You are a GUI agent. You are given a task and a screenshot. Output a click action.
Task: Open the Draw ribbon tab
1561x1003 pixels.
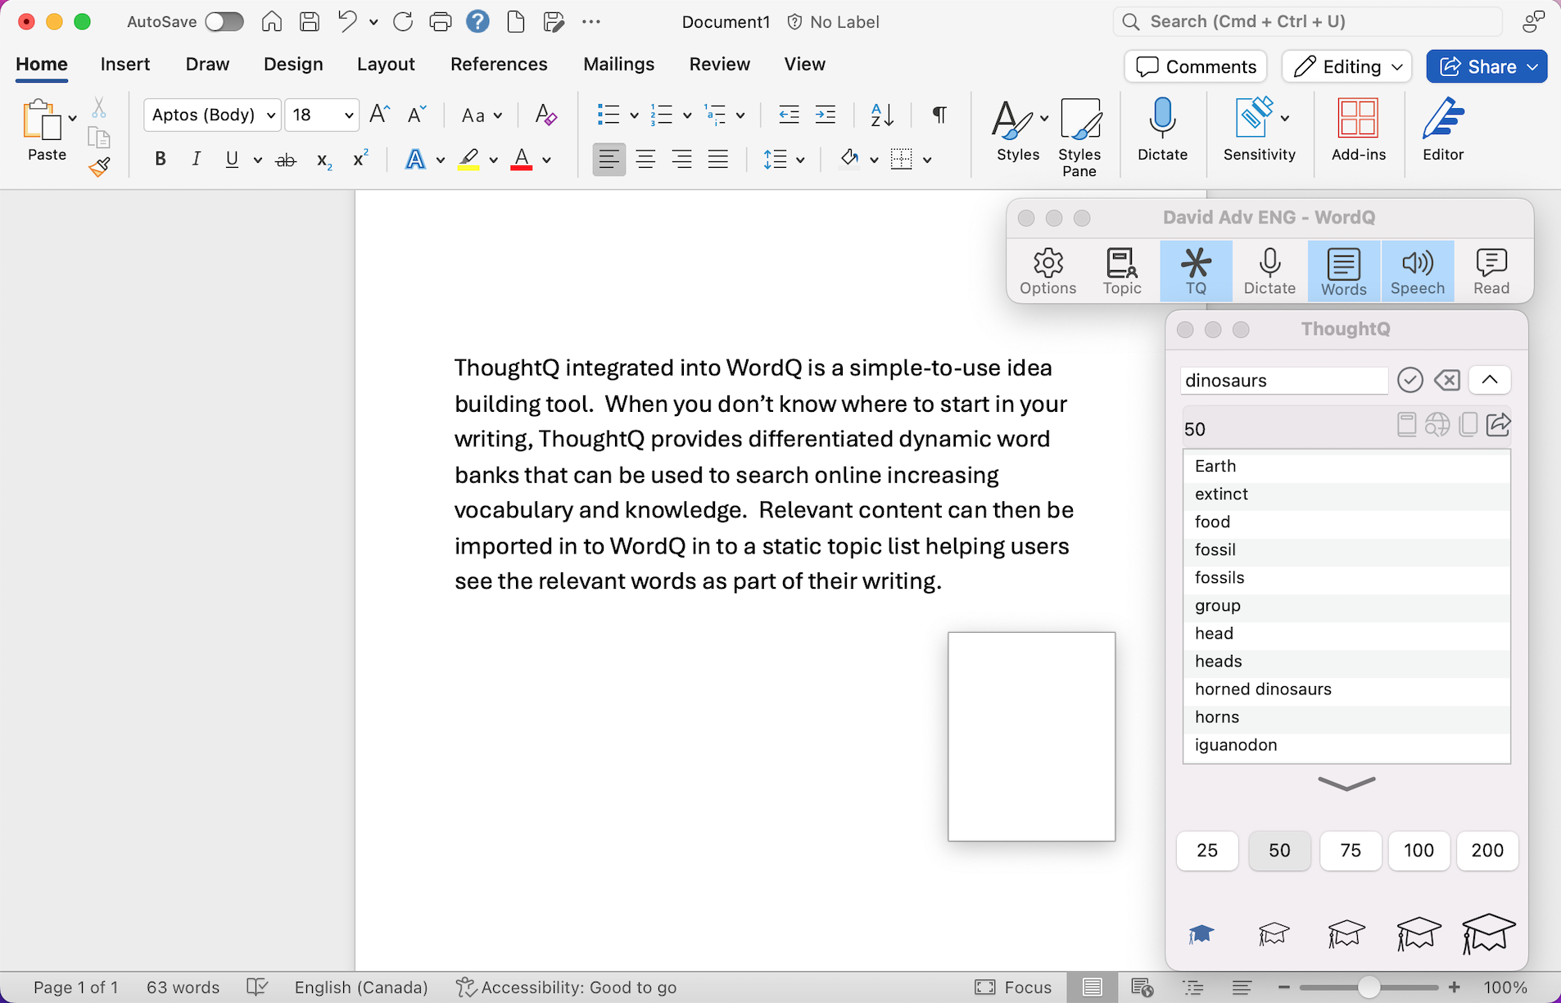[207, 64]
